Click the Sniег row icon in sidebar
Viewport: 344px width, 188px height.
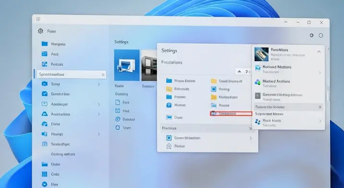pyautogui.click(x=45, y=84)
